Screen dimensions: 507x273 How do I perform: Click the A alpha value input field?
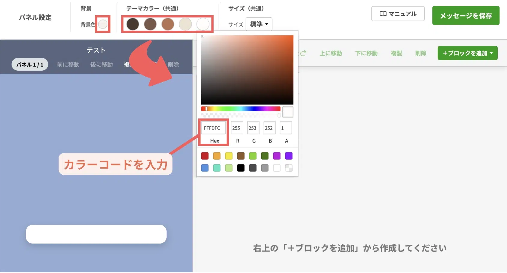click(x=286, y=128)
